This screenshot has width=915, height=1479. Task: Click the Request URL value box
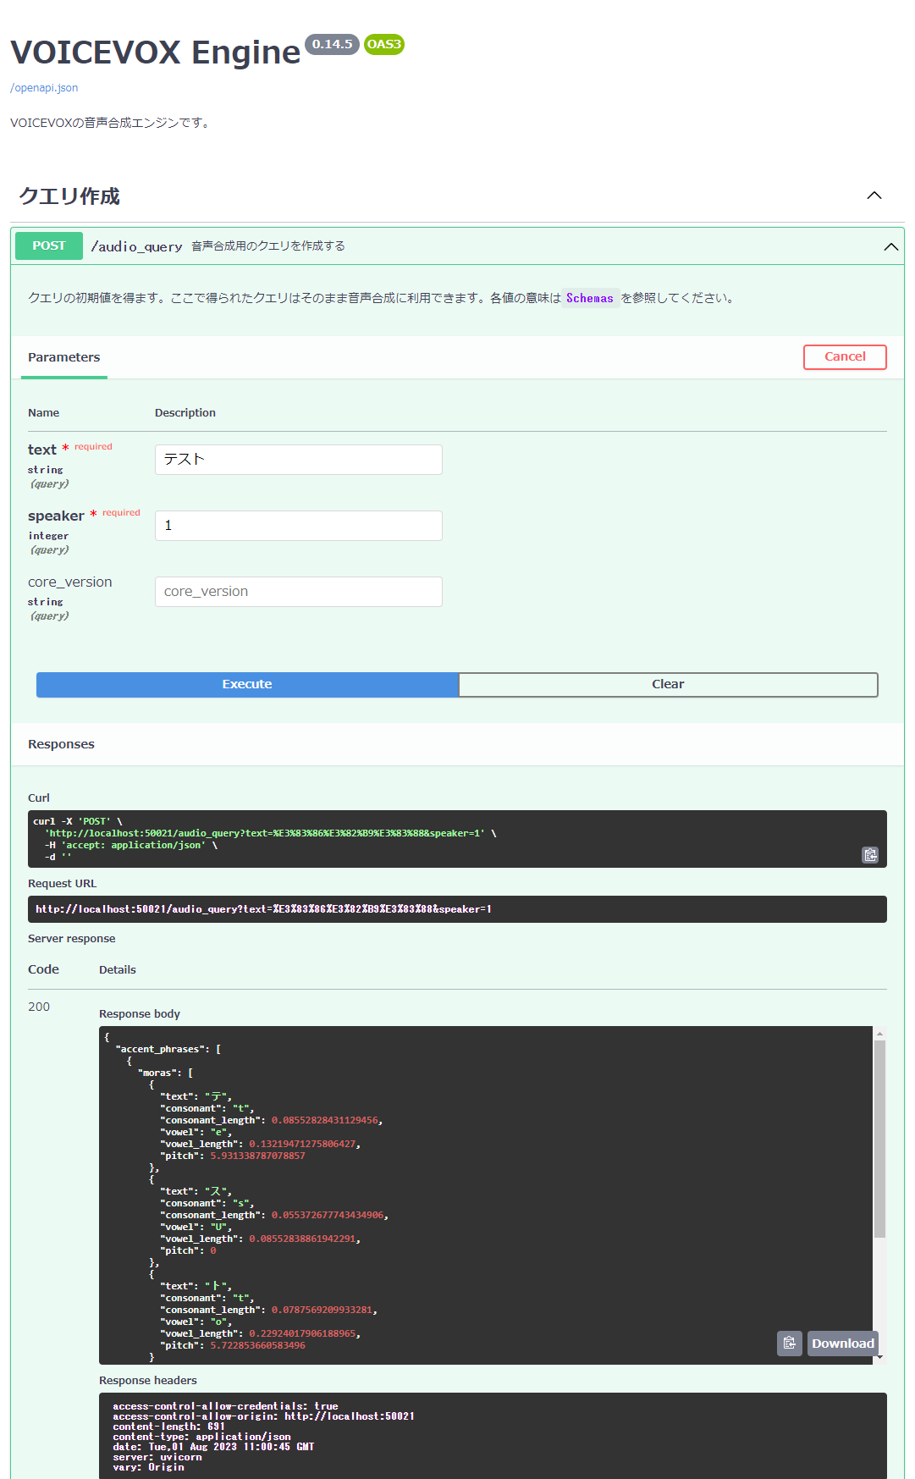457,909
